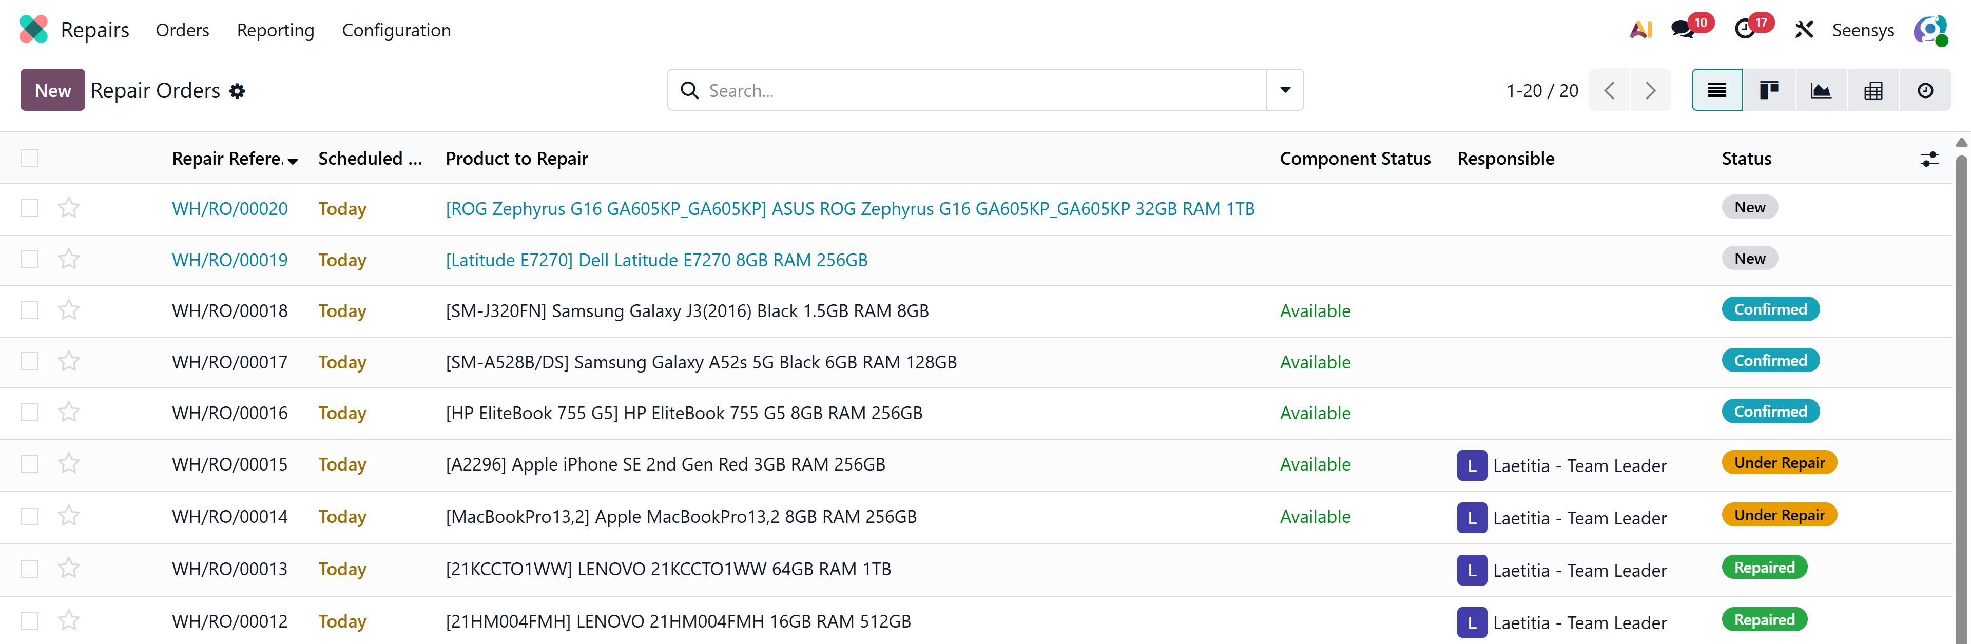Image resolution: width=1971 pixels, height=644 pixels.
Task: Open the Pivot table view
Action: [x=1872, y=90]
